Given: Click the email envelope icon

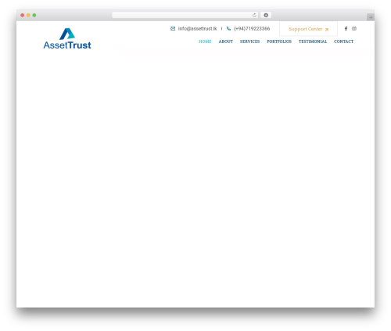Looking at the screenshot, I should [173, 28].
